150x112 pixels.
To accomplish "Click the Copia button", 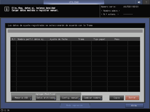I will (x=117, y=98).
